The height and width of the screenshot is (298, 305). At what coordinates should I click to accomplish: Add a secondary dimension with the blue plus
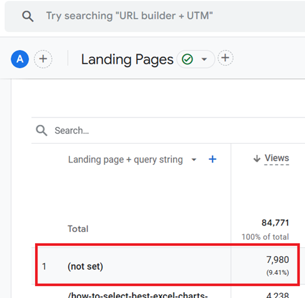(212, 159)
